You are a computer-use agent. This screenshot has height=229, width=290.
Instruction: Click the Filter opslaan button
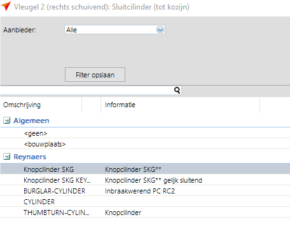[x=95, y=75]
